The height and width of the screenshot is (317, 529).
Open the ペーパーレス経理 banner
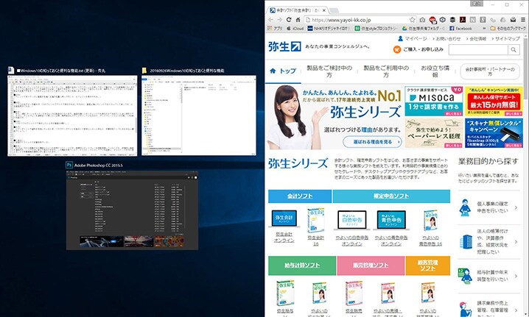[x=433, y=132]
